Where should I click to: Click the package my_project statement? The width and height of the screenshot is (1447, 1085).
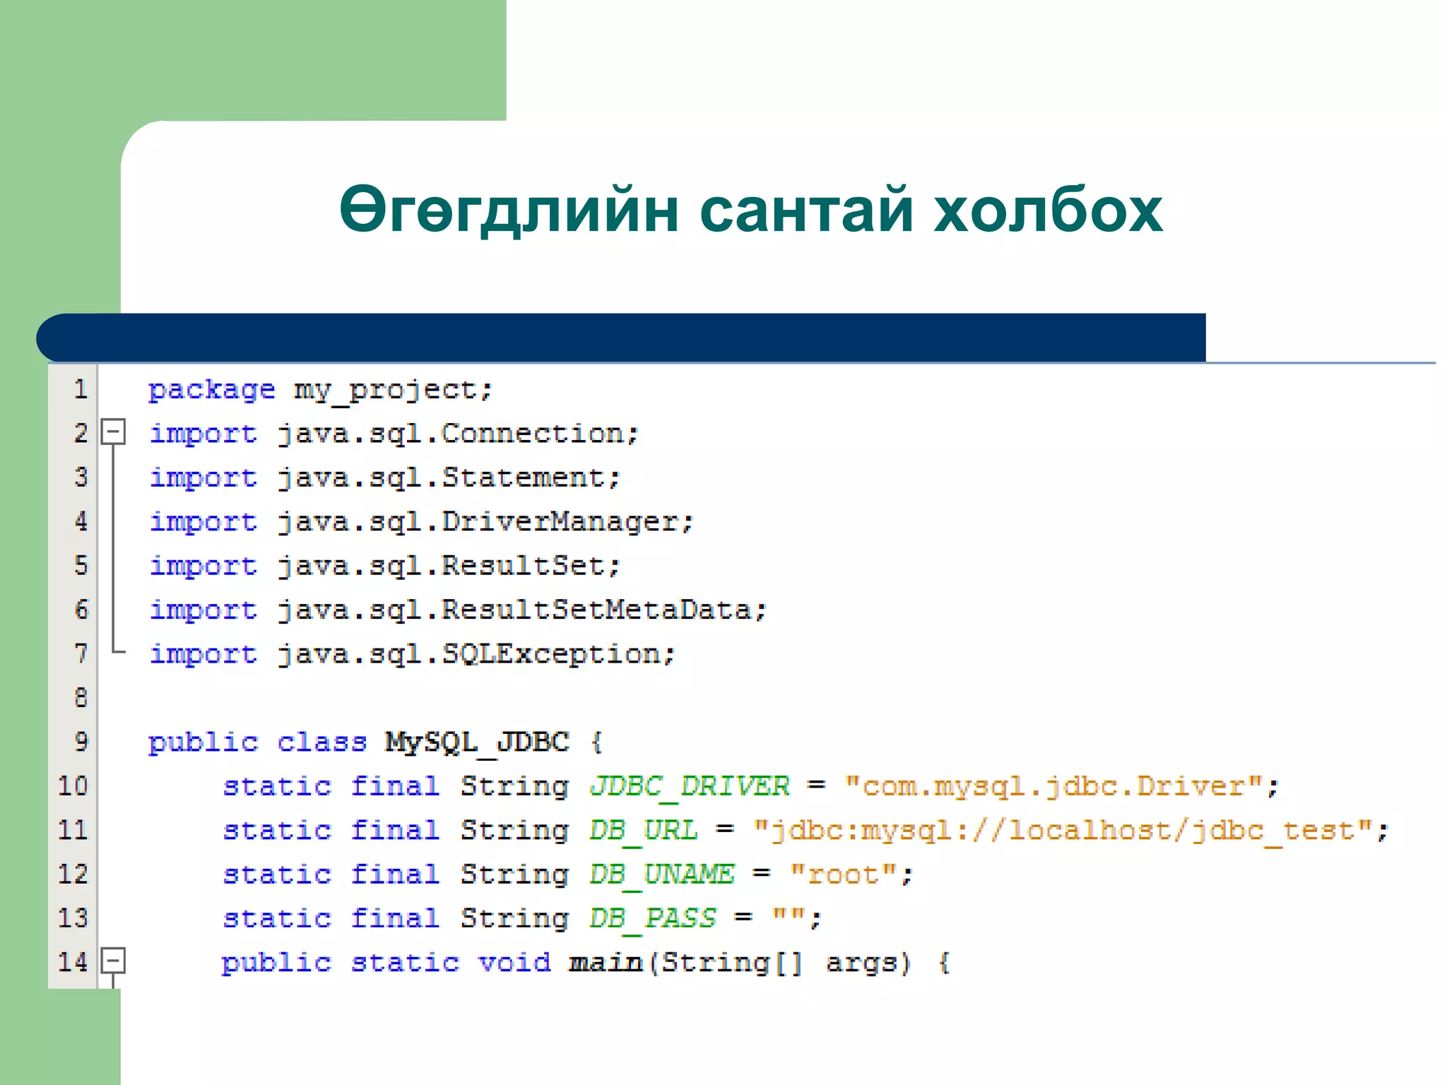coord(319,390)
